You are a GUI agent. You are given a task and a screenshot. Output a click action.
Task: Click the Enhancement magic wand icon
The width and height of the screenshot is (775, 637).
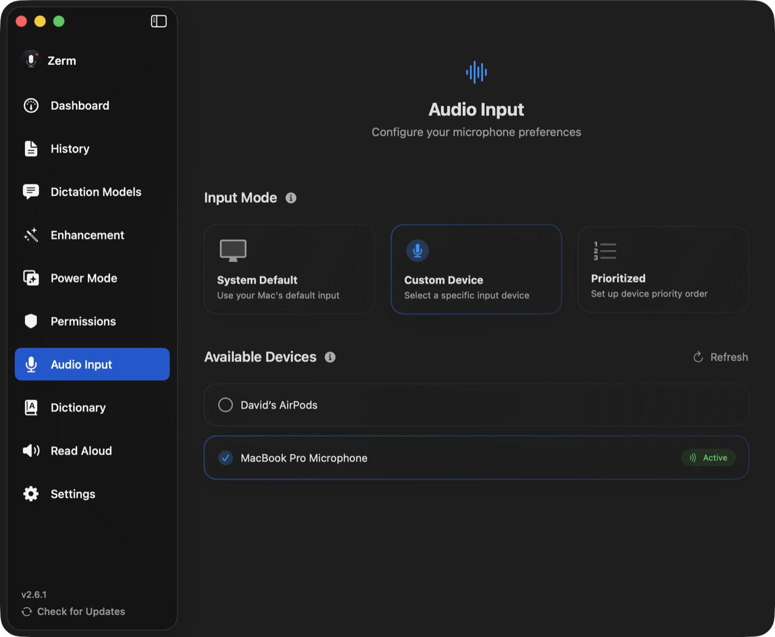(x=31, y=235)
